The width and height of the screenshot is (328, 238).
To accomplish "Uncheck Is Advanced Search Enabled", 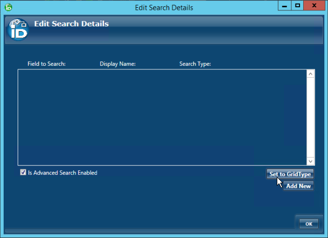I will point(23,172).
